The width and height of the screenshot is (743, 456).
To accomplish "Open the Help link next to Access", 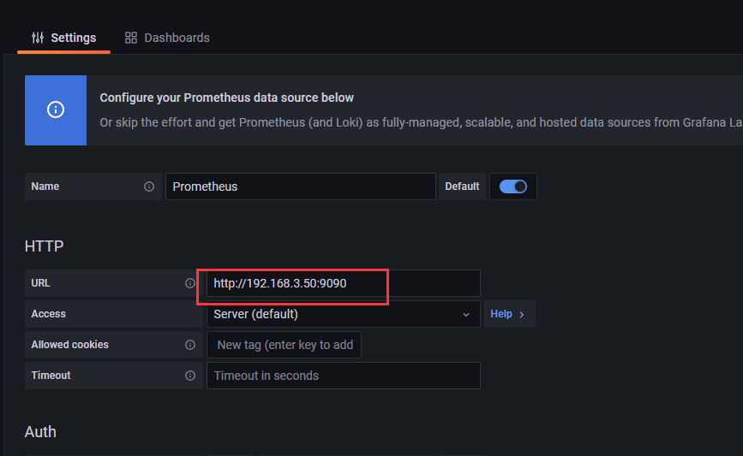I will pos(509,314).
